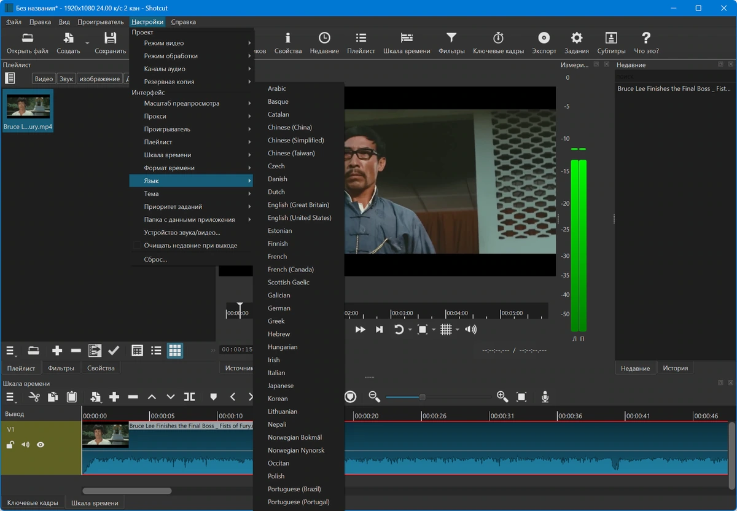737x511 pixels.
Task: Open Устройство звука/видео... entry
Action: [192, 232]
